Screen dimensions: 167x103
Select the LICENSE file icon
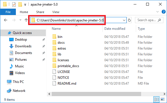tap(54, 72)
